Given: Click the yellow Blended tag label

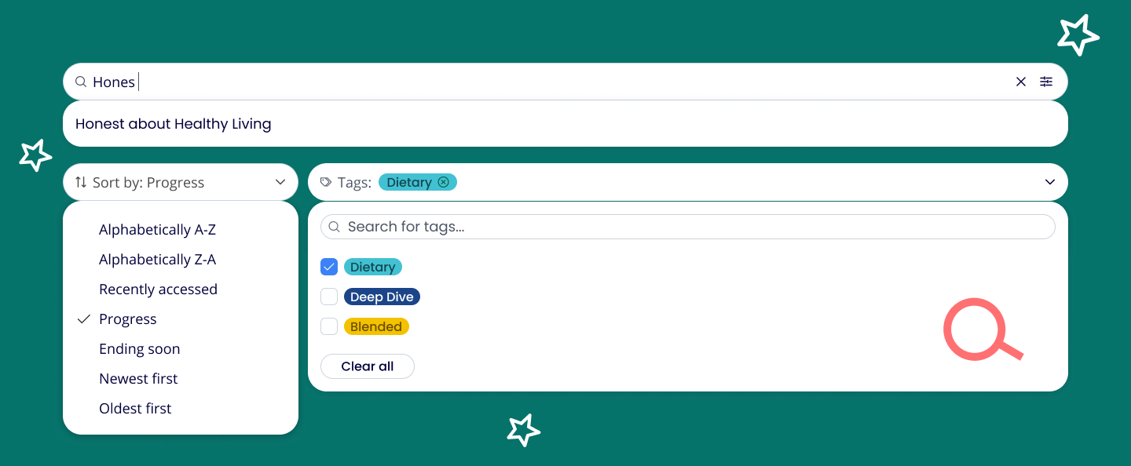Looking at the screenshot, I should (376, 326).
